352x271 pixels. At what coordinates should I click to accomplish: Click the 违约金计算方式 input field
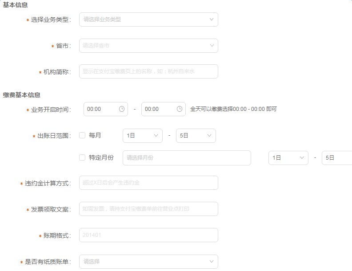tap(148, 183)
